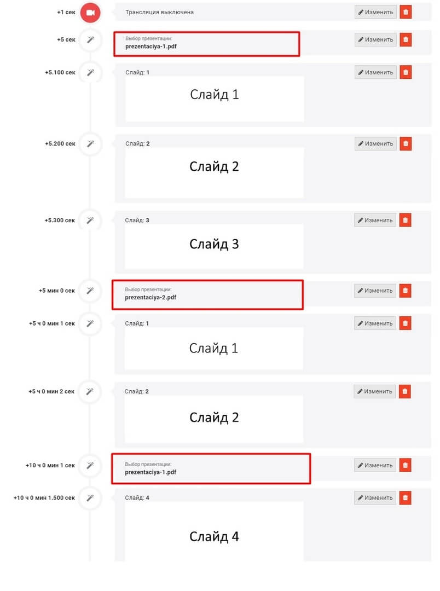Edit the prezentaciya-2.pdf selection event
Image resolution: width=440 pixels, height=591 pixels.
click(x=375, y=291)
